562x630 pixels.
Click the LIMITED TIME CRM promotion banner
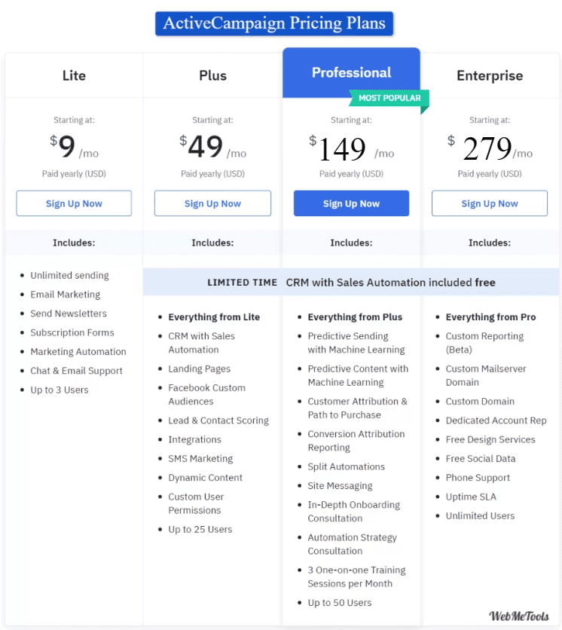[351, 282]
